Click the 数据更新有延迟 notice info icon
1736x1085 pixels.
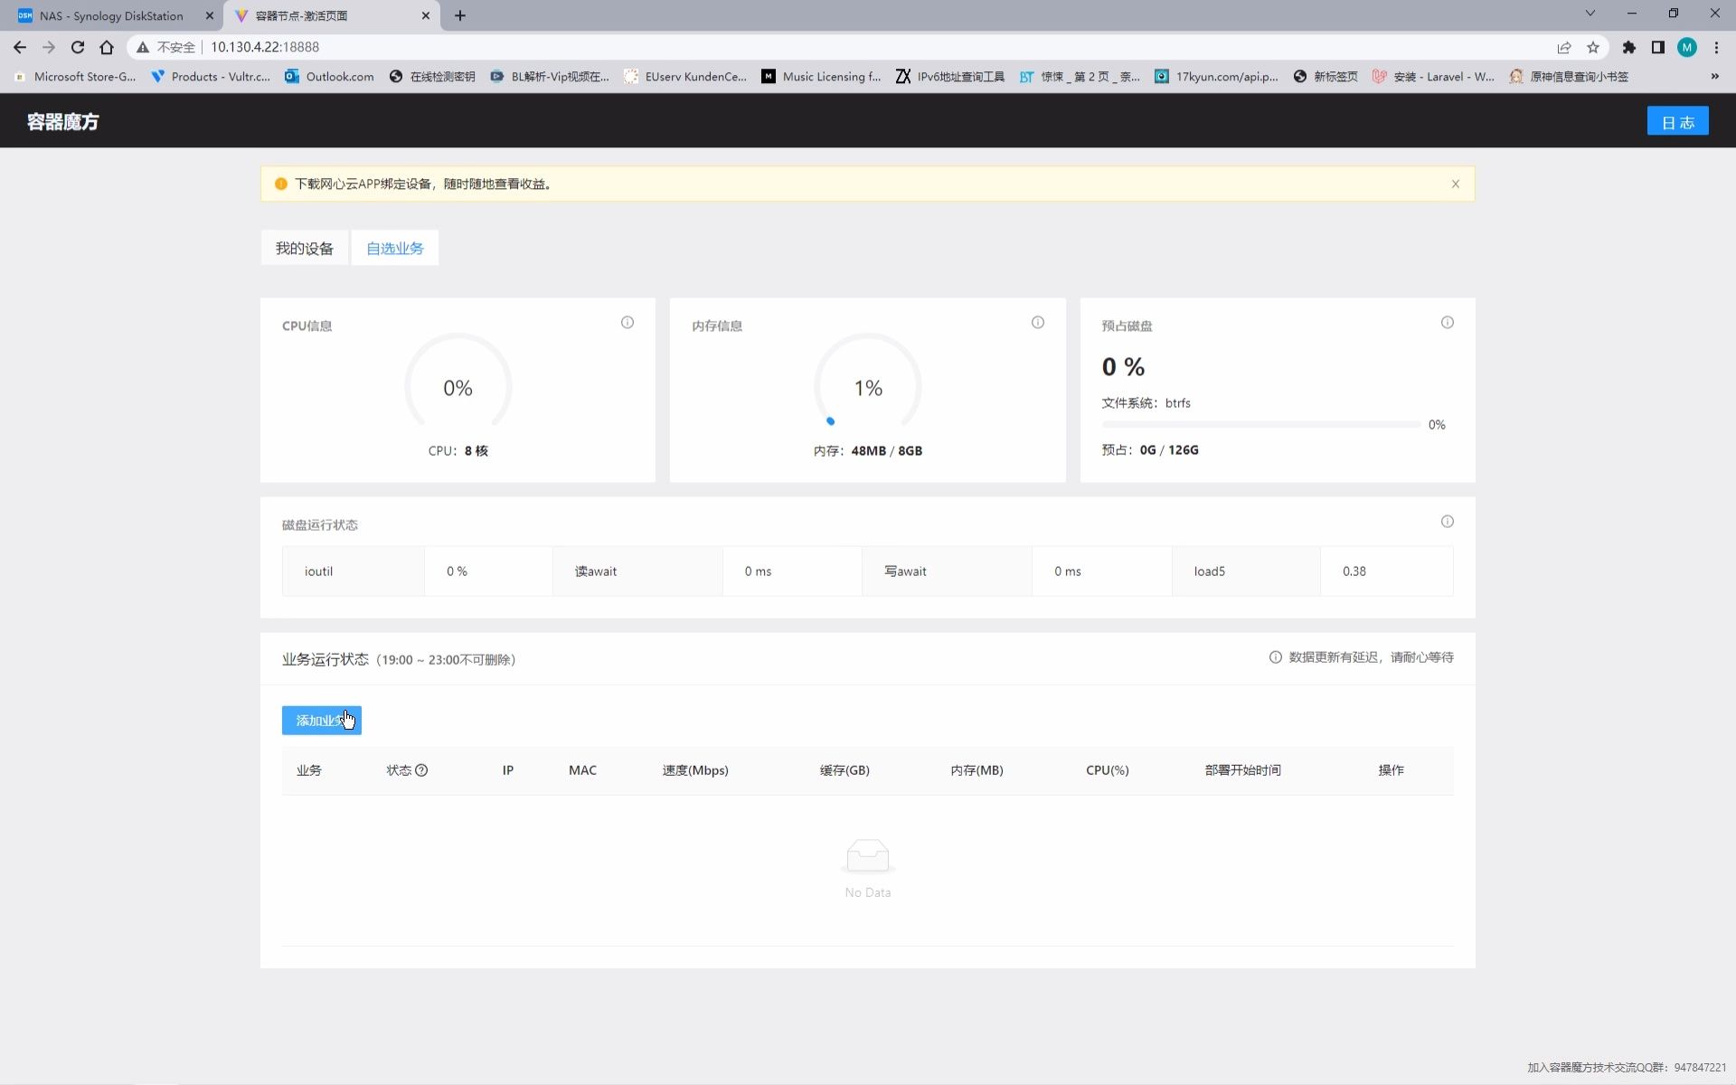pos(1276,657)
